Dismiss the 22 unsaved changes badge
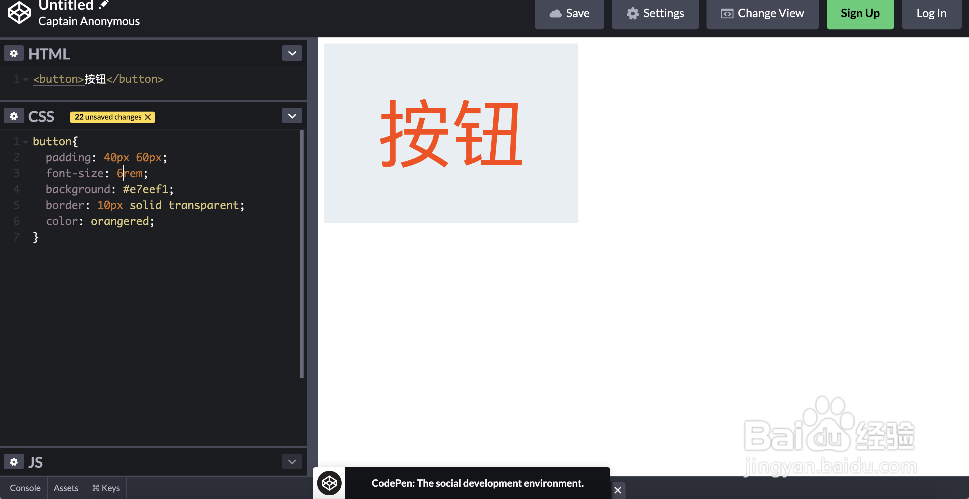The image size is (969, 499). click(148, 117)
